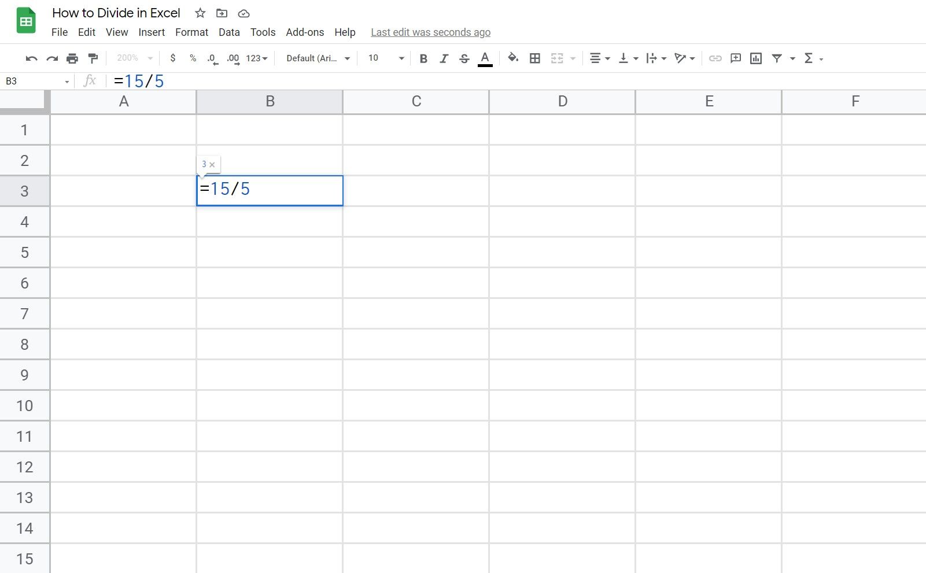Insert a chart
Image resolution: width=926 pixels, height=573 pixels.
point(756,58)
